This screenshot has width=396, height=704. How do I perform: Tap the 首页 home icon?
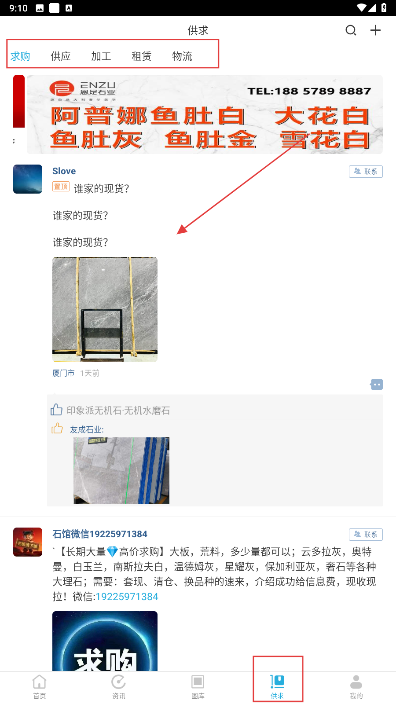click(40, 687)
